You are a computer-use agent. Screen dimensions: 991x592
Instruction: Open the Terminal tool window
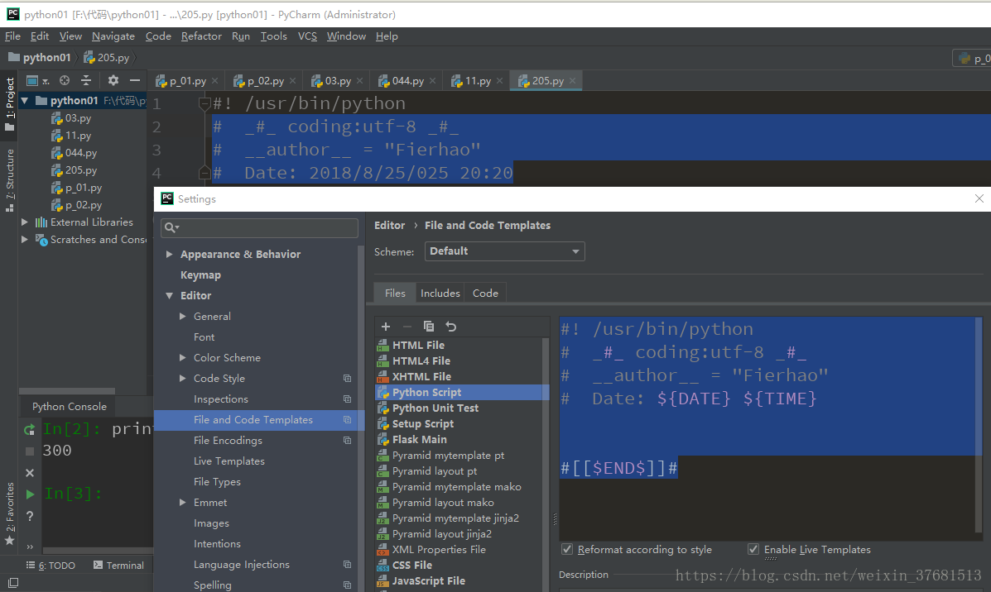click(x=118, y=566)
